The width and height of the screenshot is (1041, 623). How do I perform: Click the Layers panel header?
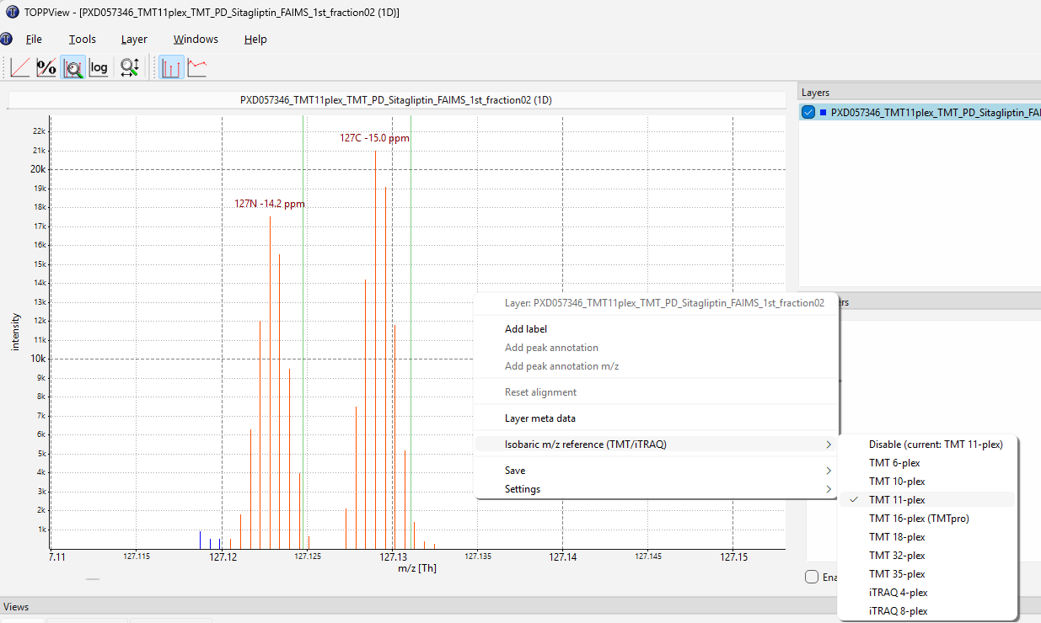[x=920, y=93]
